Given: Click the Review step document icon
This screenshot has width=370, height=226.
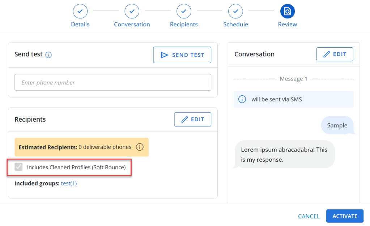Looking at the screenshot, I should tap(288, 11).
